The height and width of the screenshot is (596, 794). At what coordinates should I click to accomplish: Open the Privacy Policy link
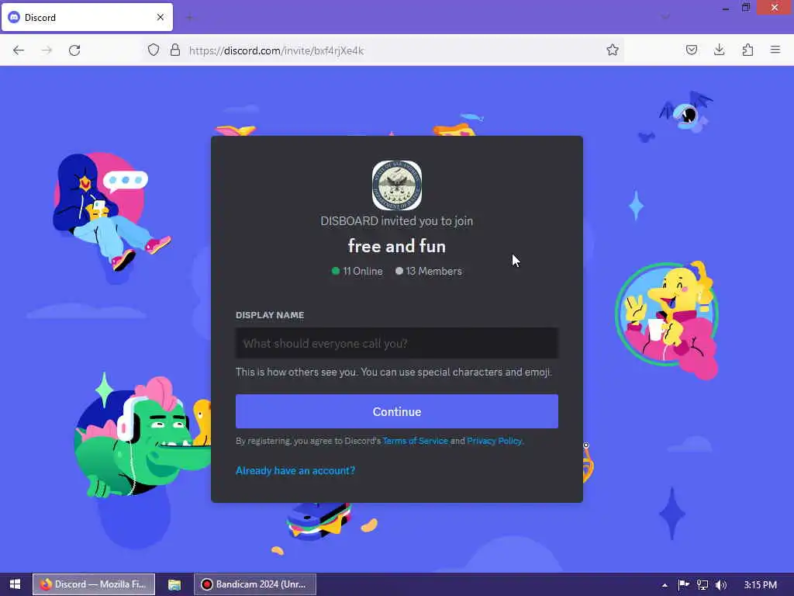pos(494,441)
